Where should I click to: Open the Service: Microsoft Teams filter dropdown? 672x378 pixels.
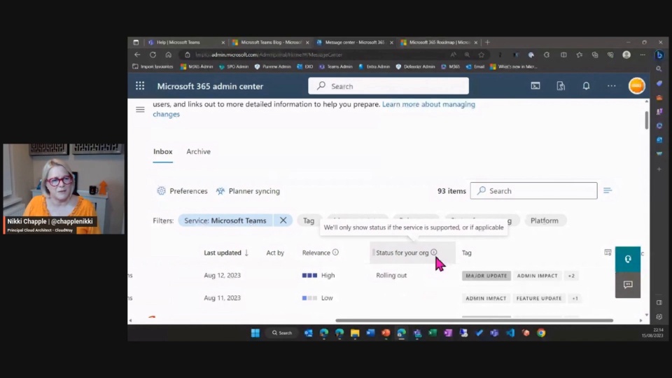tap(225, 220)
